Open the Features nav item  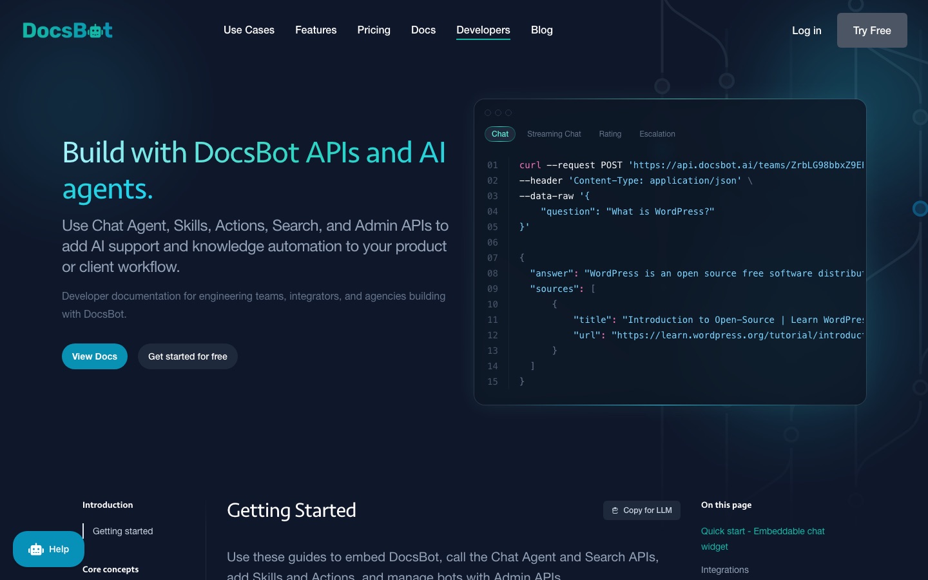(316, 30)
